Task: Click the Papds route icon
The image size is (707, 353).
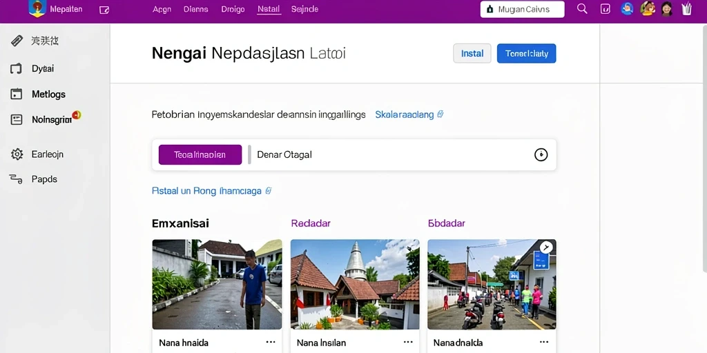Action: (16, 179)
